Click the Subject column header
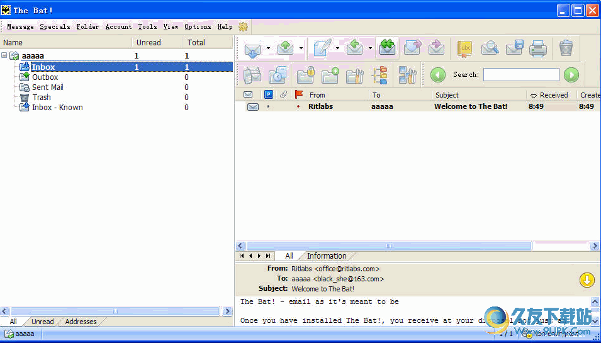The image size is (601, 343). coord(480,95)
